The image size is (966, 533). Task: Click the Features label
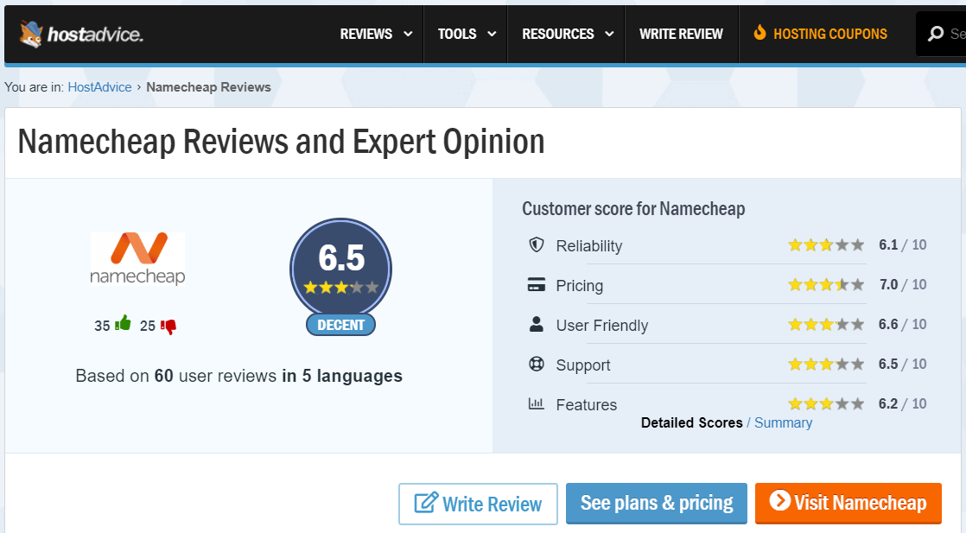(587, 405)
